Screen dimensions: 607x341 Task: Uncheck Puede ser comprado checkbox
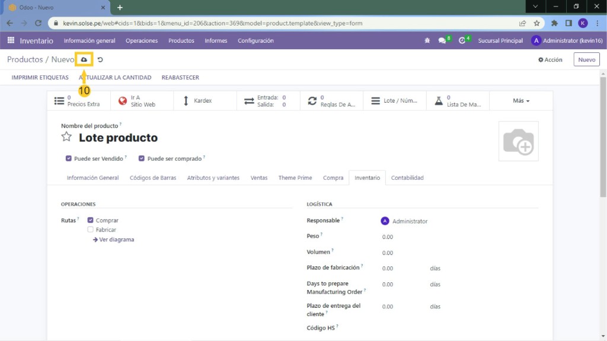click(142, 159)
